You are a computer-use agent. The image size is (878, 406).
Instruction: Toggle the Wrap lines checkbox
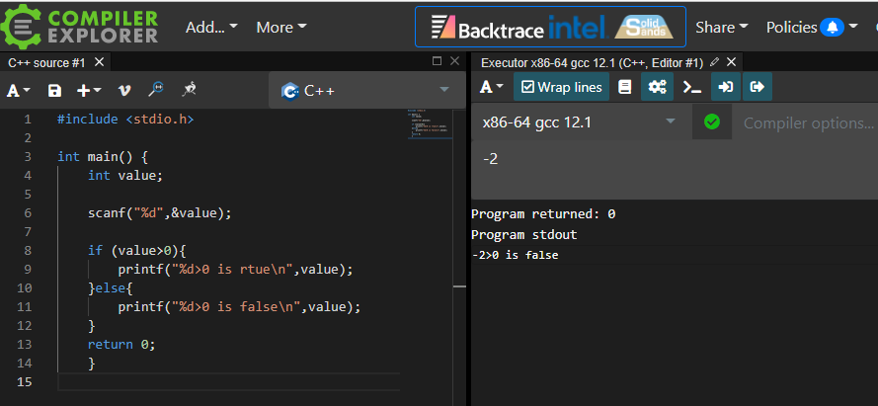click(x=561, y=87)
